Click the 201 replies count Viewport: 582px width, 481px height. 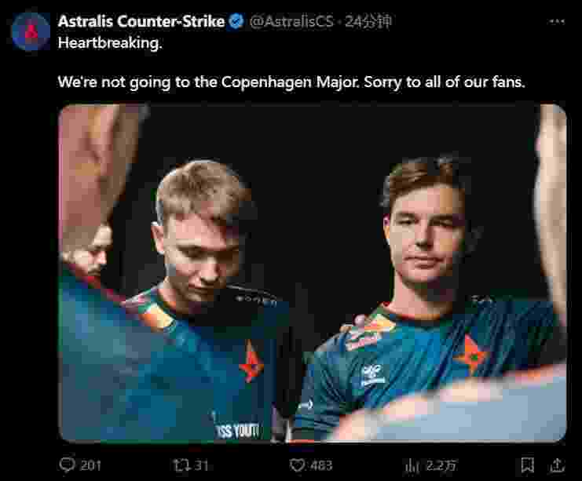click(91, 465)
